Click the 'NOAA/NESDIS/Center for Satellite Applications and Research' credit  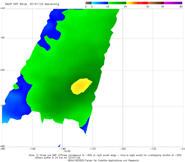tap(103, 160)
